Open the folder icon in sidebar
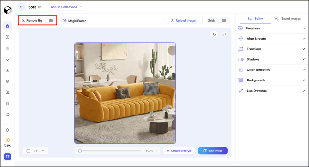This screenshot has height=167, width=309. (x=7, y=115)
